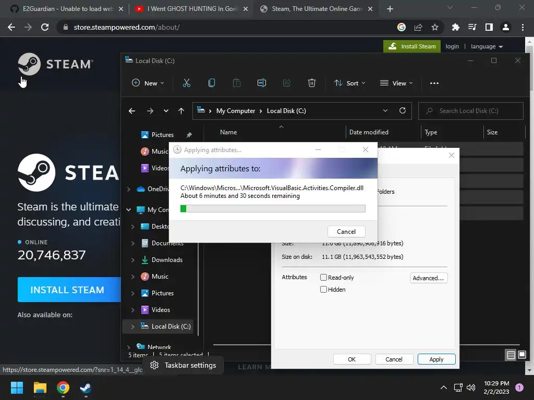This screenshot has width=534, height=400.
Task: Open the Windows Start menu
Action: tap(17, 387)
